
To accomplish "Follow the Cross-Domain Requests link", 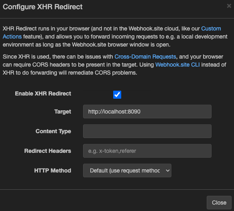I will 145,57.
